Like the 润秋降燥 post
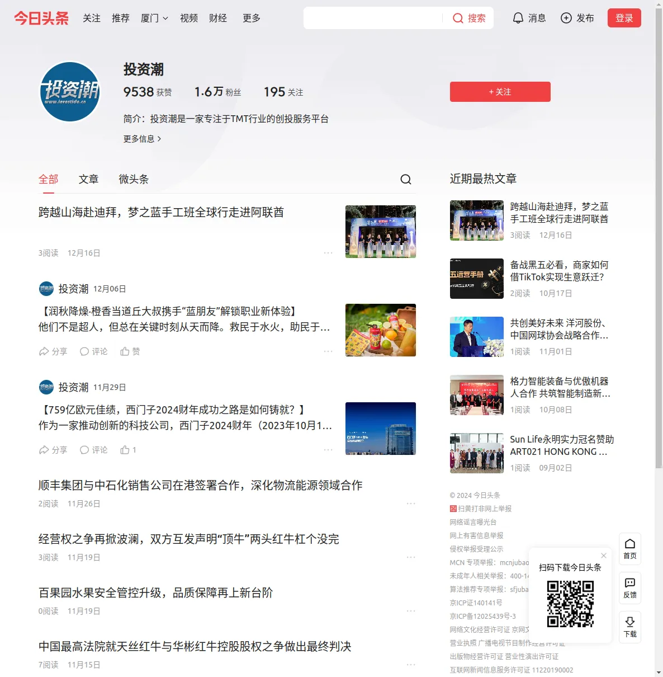 point(130,351)
